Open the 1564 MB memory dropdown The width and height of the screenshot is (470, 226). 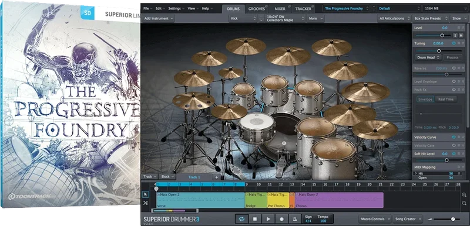click(445, 8)
